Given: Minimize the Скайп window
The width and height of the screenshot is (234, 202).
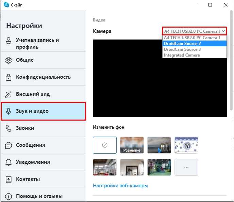Looking at the screenshot, I should (195, 5).
